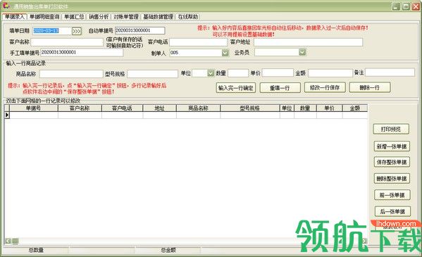Click the 手工填单据号 field
Viewport: 422px width, 257px height.
click(82, 53)
